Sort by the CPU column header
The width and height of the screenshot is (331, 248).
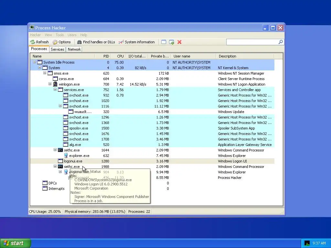[x=118, y=56]
